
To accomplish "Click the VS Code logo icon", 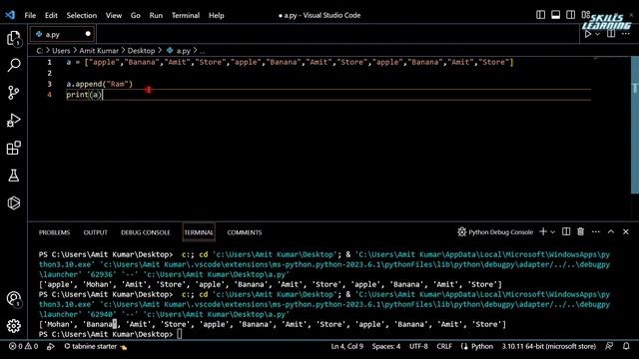I will [10, 15].
